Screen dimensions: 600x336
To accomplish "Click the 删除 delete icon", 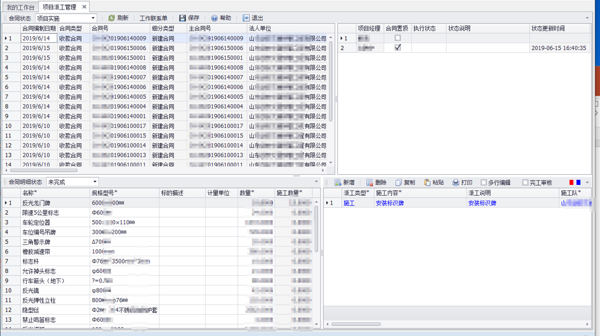I will (x=369, y=183).
